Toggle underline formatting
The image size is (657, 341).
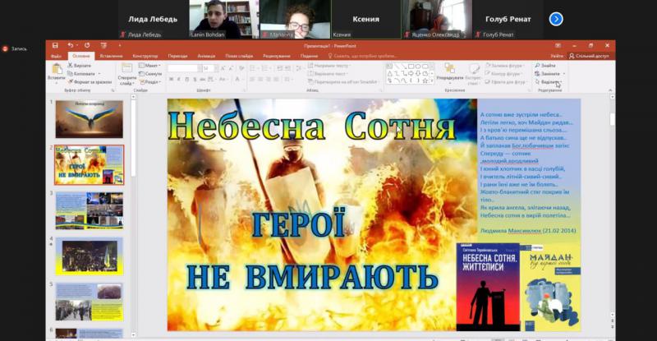[x=187, y=79]
